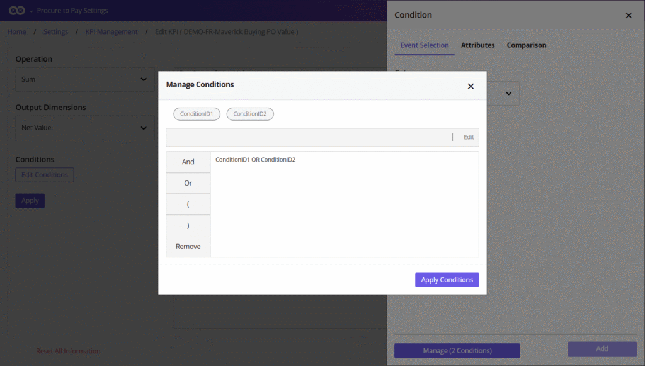
Task: Switch to the Comparison tab
Action: pyautogui.click(x=526, y=45)
